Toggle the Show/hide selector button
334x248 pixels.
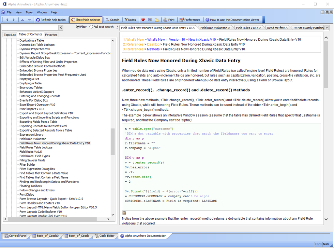(85, 20)
